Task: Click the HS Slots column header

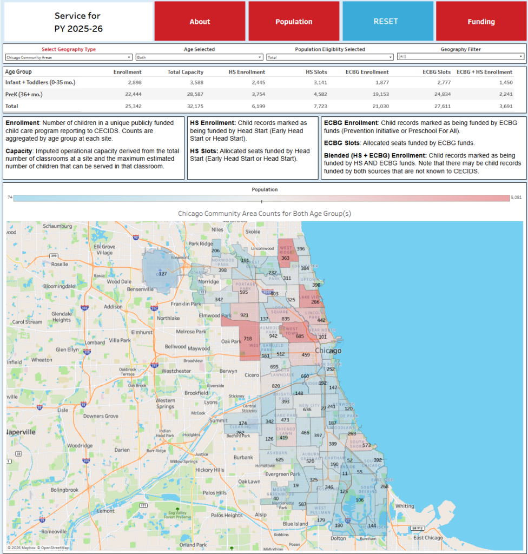Action: (x=316, y=72)
